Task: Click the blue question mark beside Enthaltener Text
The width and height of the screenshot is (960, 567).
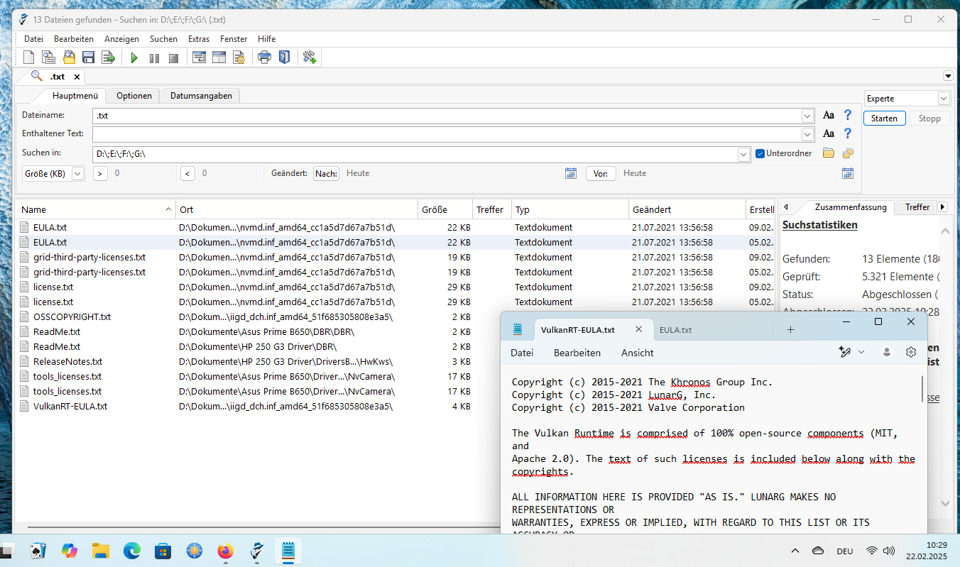Action: (x=847, y=133)
